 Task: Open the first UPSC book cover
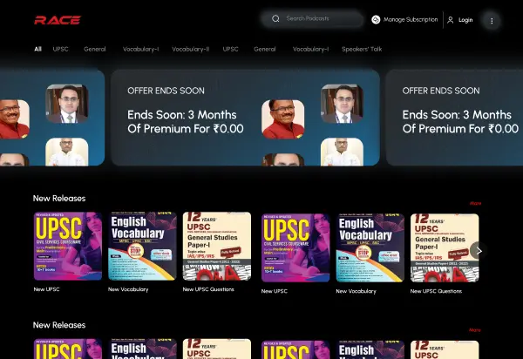point(68,246)
